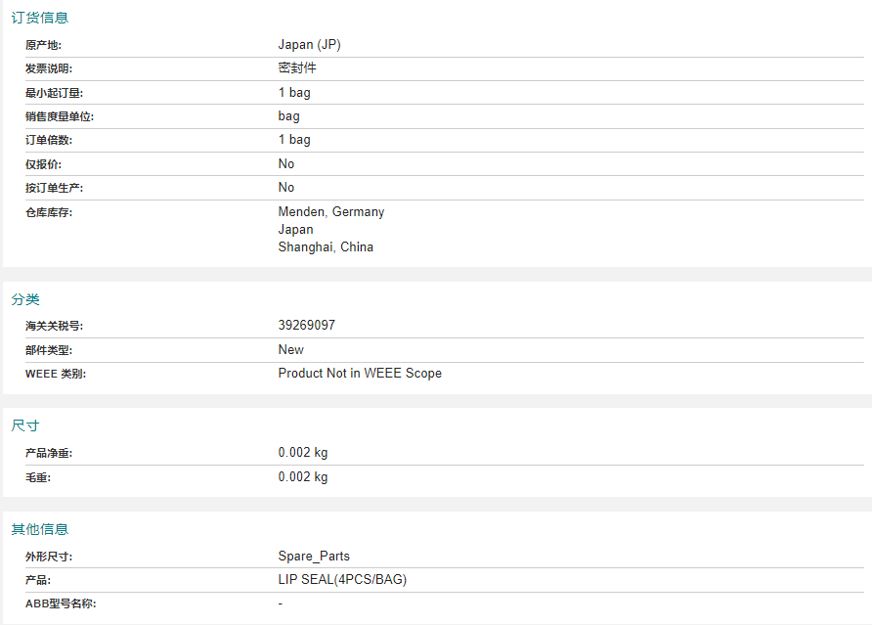Click the 按订单生产 label
Viewport: 872px width, 625px height.
pos(54,188)
